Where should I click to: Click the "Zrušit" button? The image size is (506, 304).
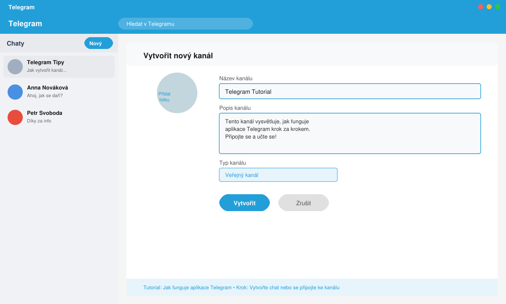click(x=304, y=203)
